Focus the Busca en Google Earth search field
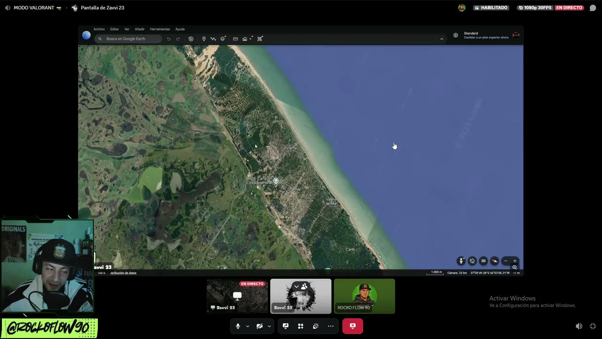The width and height of the screenshot is (602, 339). pyautogui.click(x=128, y=39)
